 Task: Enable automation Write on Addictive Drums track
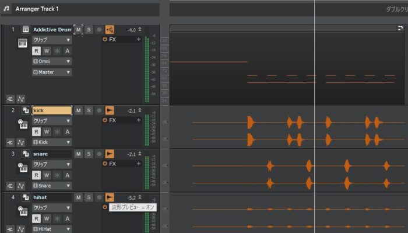click(x=47, y=51)
